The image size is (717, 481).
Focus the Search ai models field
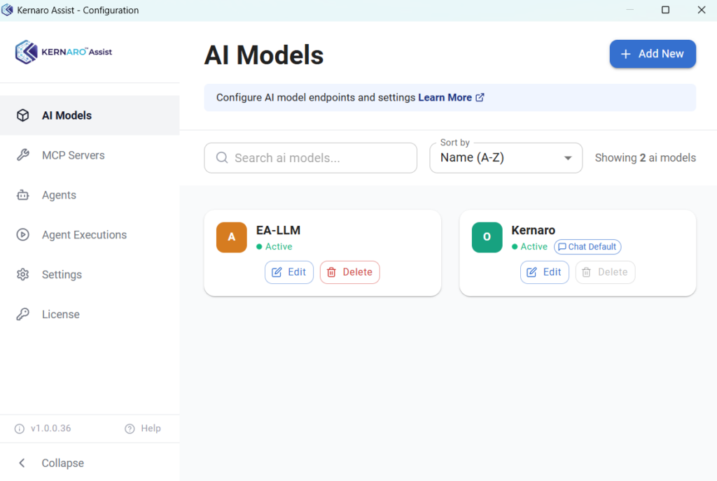(310, 158)
